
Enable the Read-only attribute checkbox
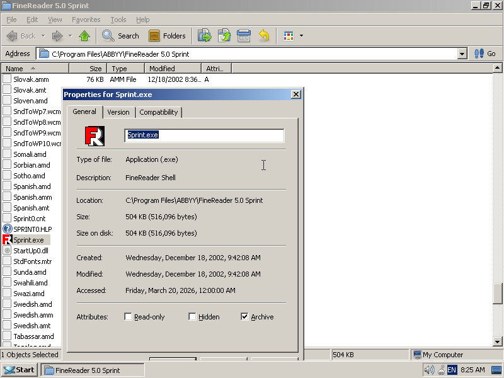[128, 317]
